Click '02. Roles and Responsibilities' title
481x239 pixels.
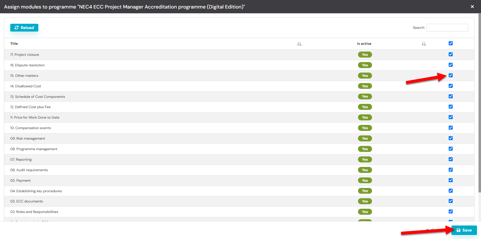pyautogui.click(x=34, y=212)
